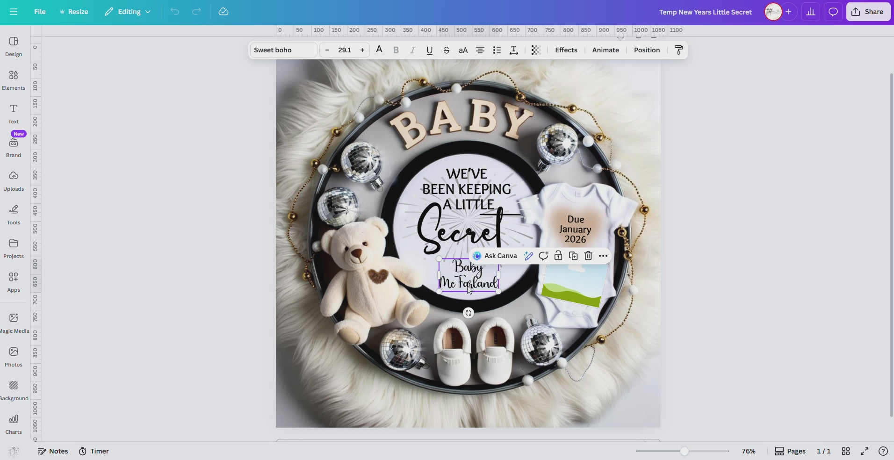
Task: Toggle bold on the selected text
Action: click(x=396, y=50)
